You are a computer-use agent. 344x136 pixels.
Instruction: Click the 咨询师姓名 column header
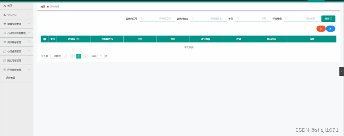click(x=107, y=39)
